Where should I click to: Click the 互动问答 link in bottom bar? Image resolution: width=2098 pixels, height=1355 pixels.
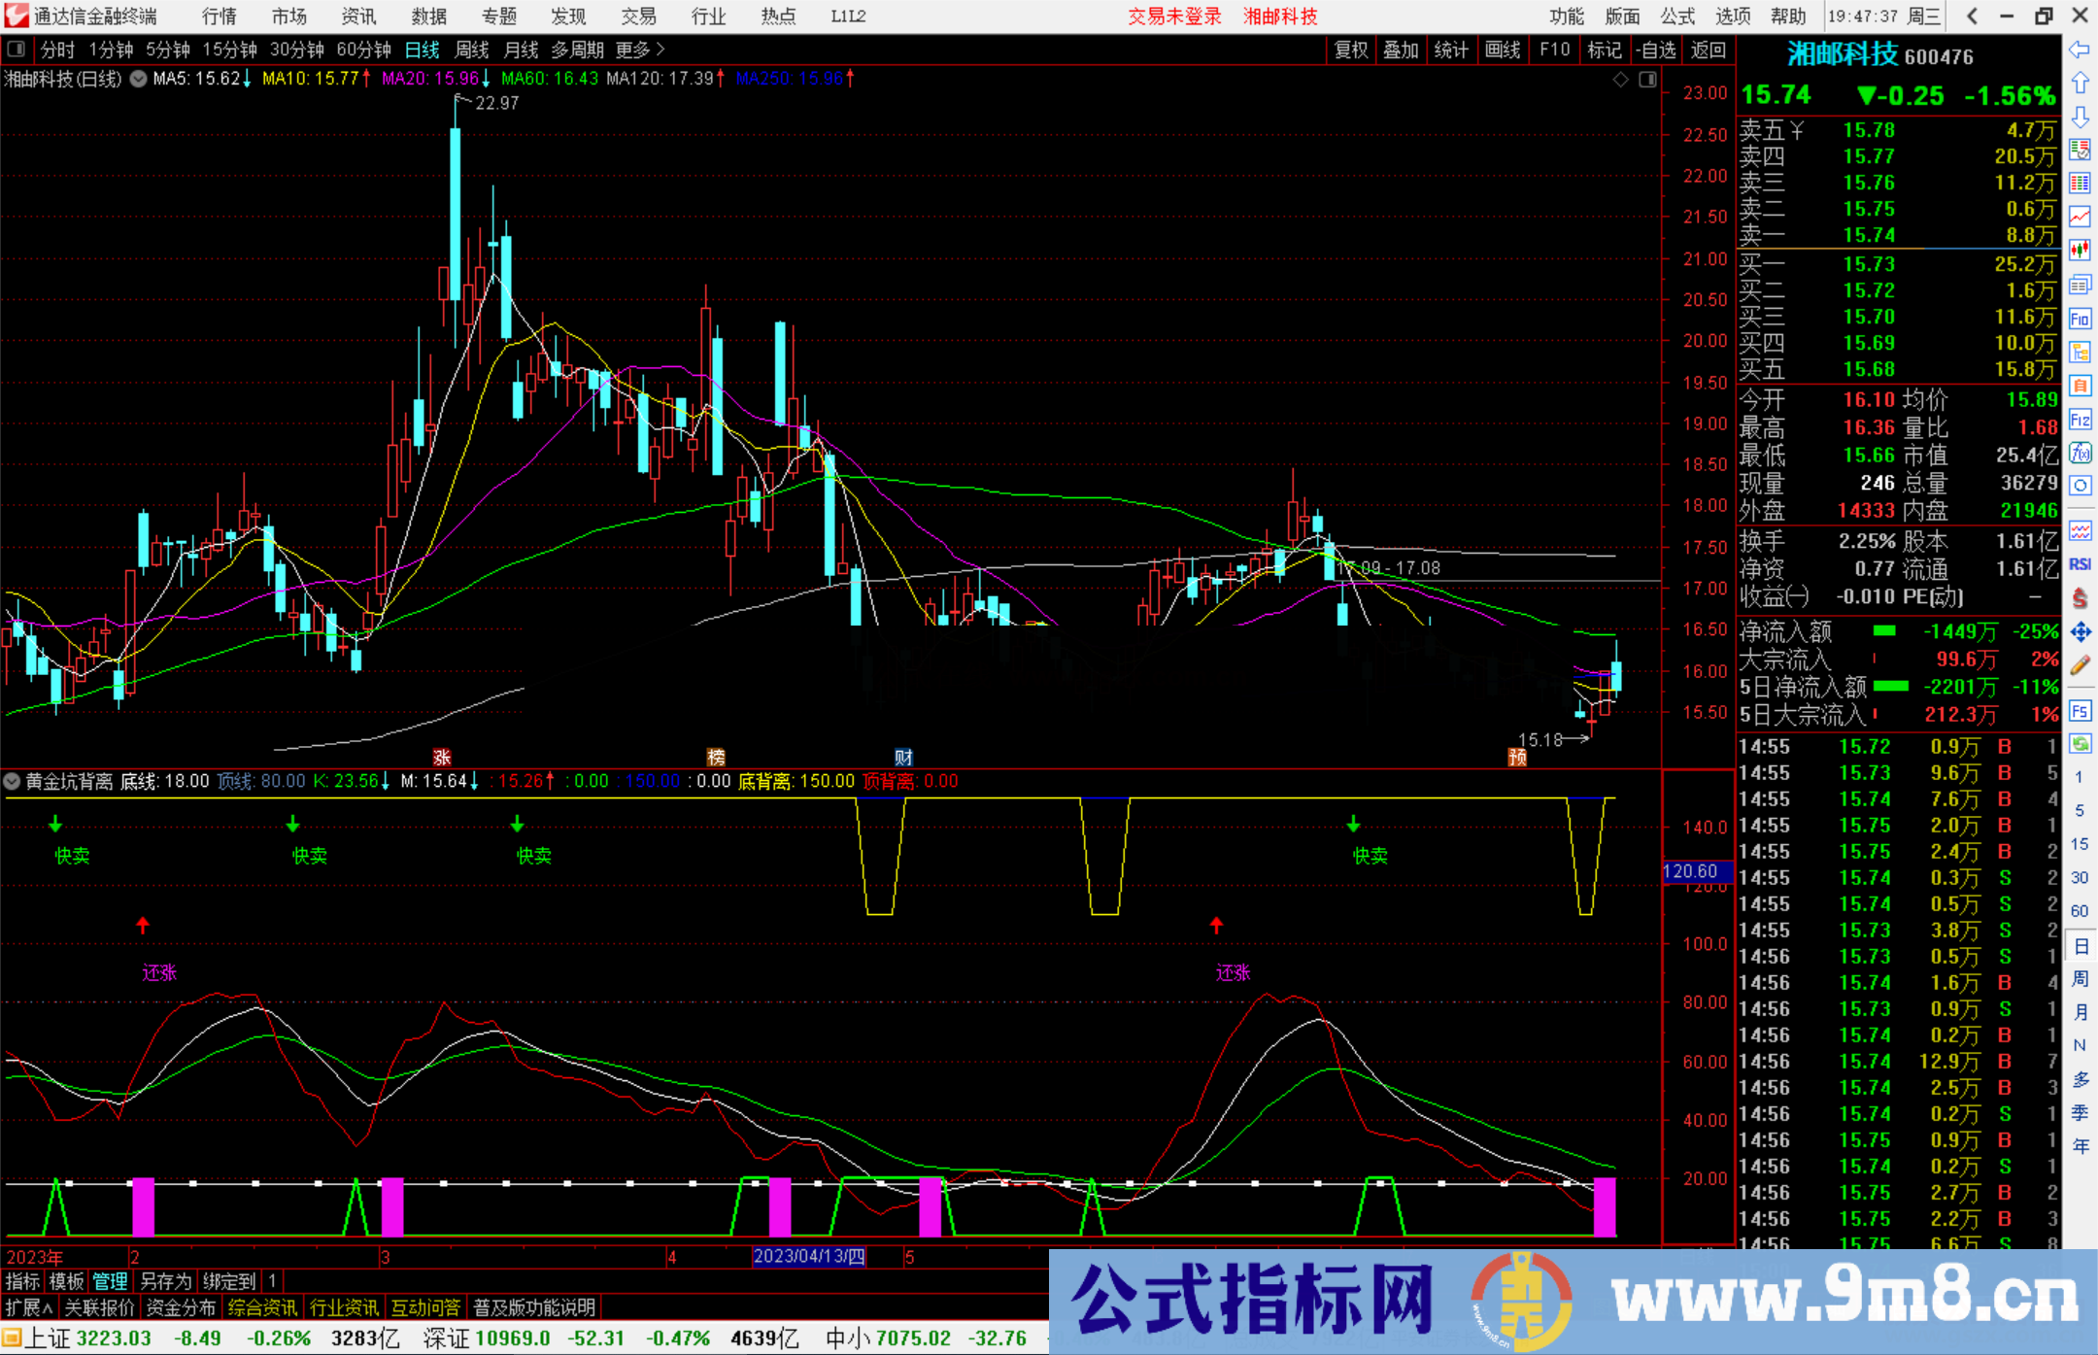coord(425,1306)
